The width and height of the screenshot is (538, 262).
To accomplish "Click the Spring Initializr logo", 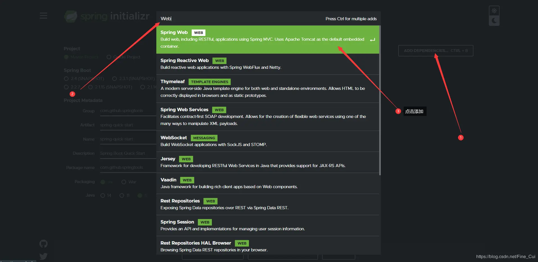I will click(107, 16).
